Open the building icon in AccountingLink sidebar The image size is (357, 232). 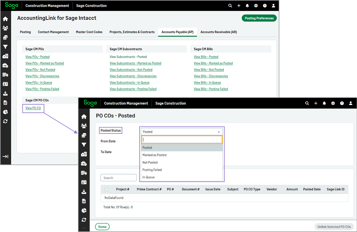point(5,56)
